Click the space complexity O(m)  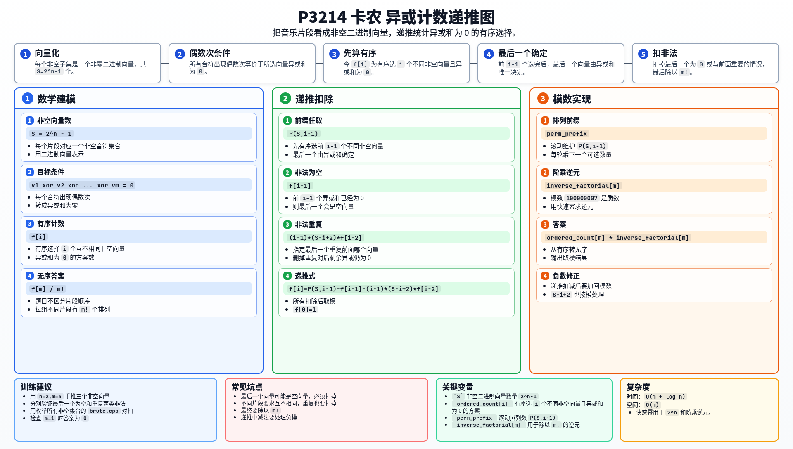[x=652, y=405]
